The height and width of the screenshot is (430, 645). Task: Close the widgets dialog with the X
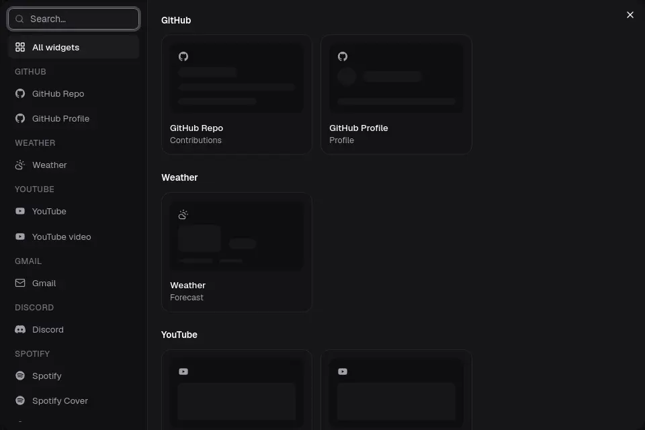point(630,15)
